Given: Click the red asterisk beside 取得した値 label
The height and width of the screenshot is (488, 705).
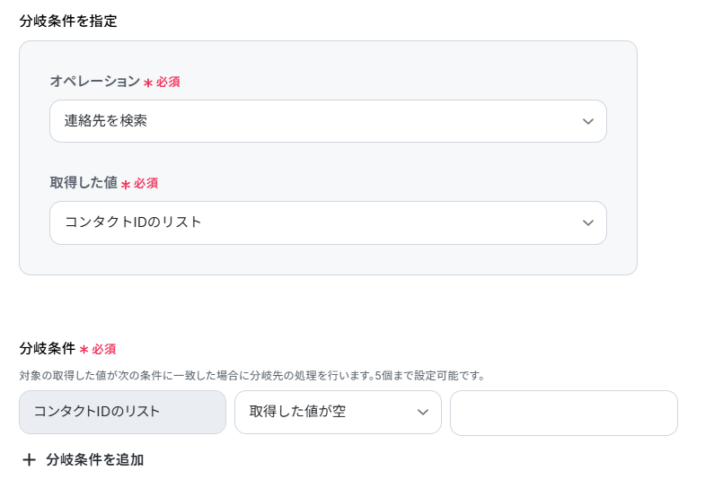Looking at the screenshot, I should [126, 184].
